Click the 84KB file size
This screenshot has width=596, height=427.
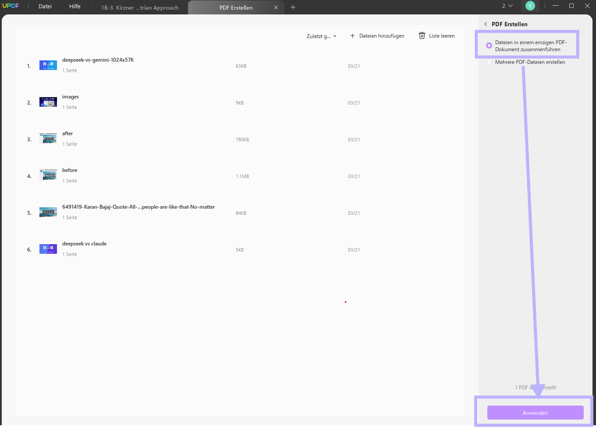241,213
